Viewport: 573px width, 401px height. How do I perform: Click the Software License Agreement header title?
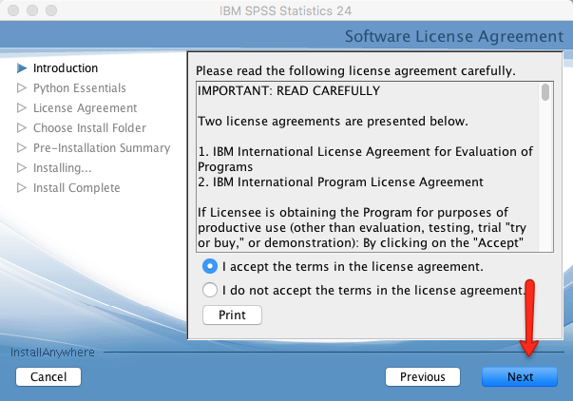[x=454, y=36]
